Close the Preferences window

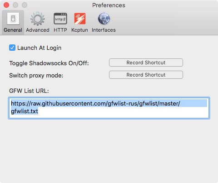pos(6,5)
